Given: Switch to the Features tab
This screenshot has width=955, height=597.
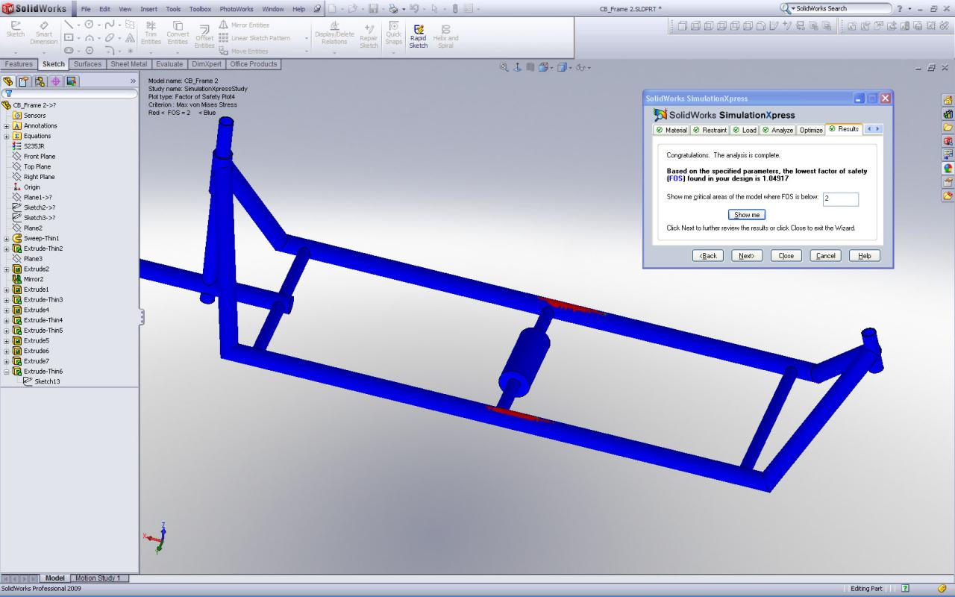Looking at the screenshot, I should click(x=19, y=64).
